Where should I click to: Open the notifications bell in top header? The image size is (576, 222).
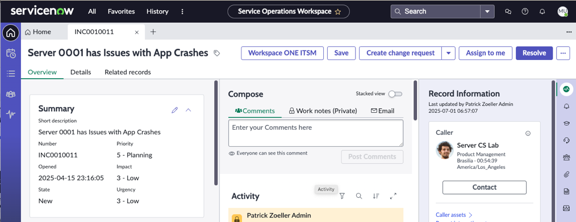[542, 12]
